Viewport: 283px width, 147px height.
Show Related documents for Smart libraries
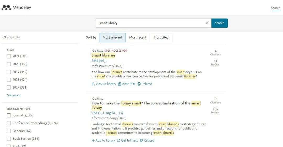pos(145,84)
